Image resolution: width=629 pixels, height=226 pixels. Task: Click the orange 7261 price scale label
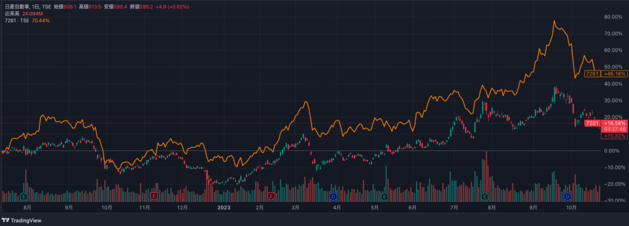[x=593, y=74]
